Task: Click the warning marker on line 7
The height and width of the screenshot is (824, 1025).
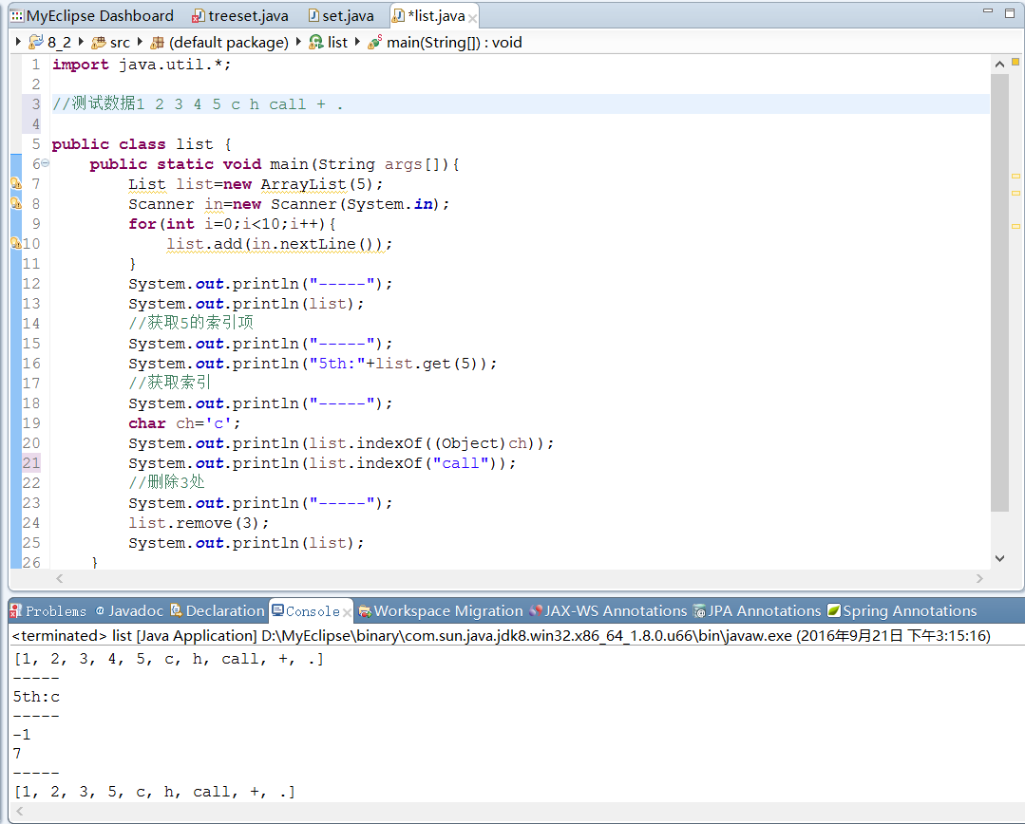Action: [16, 183]
